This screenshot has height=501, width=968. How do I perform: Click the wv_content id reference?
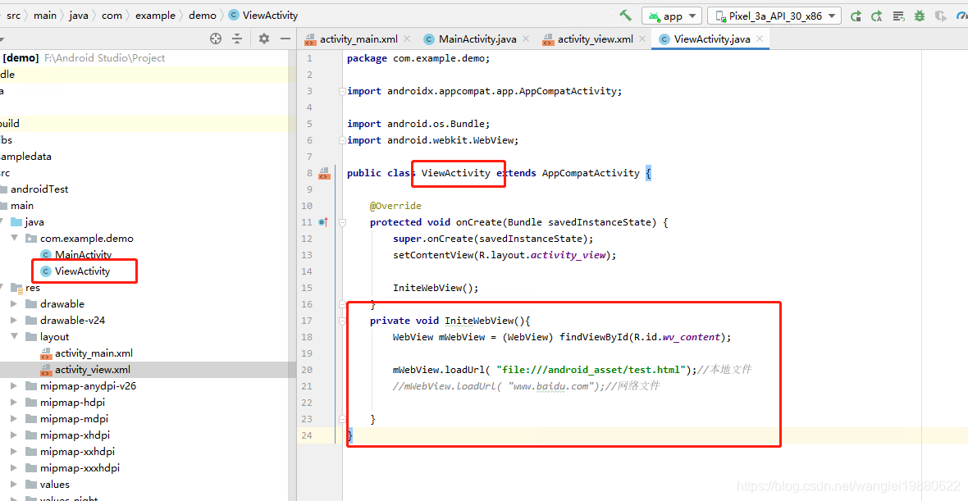(x=692, y=337)
